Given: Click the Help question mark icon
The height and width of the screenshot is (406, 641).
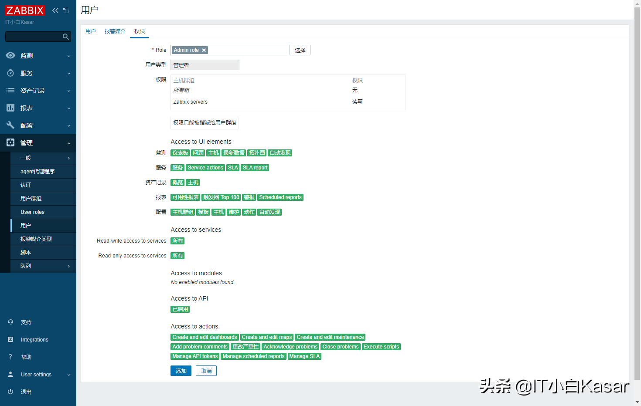Looking at the screenshot, I should pyautogui.click(x=10, y=357).
